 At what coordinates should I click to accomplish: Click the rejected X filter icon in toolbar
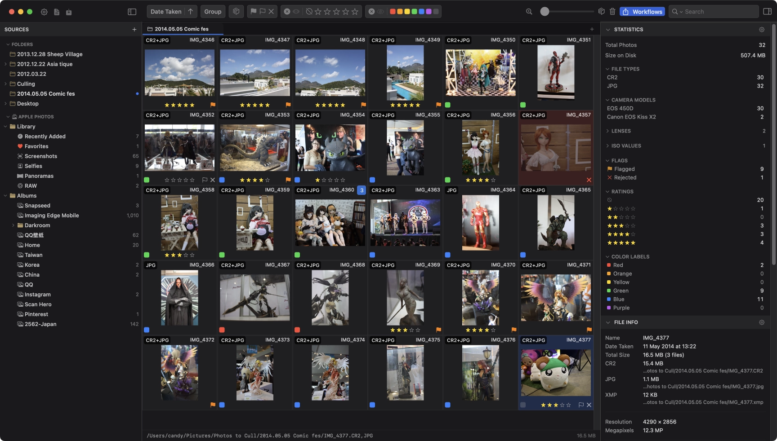271,12
